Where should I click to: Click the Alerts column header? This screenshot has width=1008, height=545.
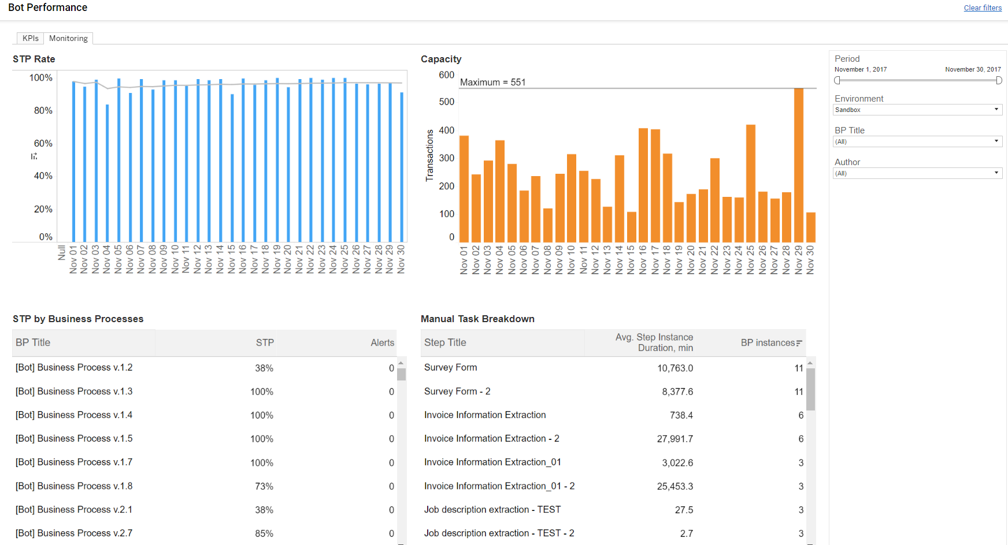[x=382, y=343]
